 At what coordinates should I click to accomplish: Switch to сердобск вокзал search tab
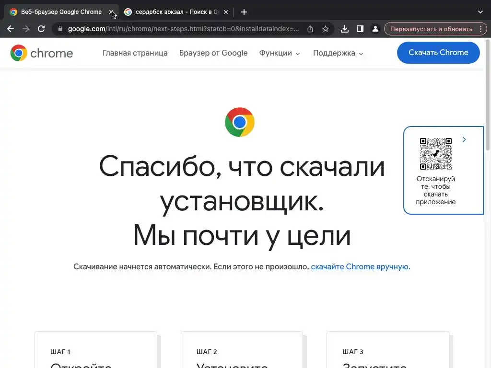175,12
